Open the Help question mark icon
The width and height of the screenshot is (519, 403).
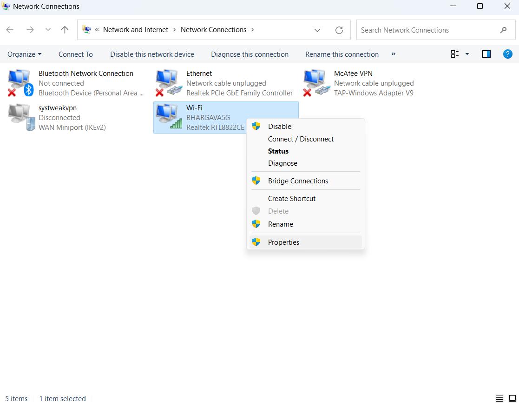click(x=508, y=54)
